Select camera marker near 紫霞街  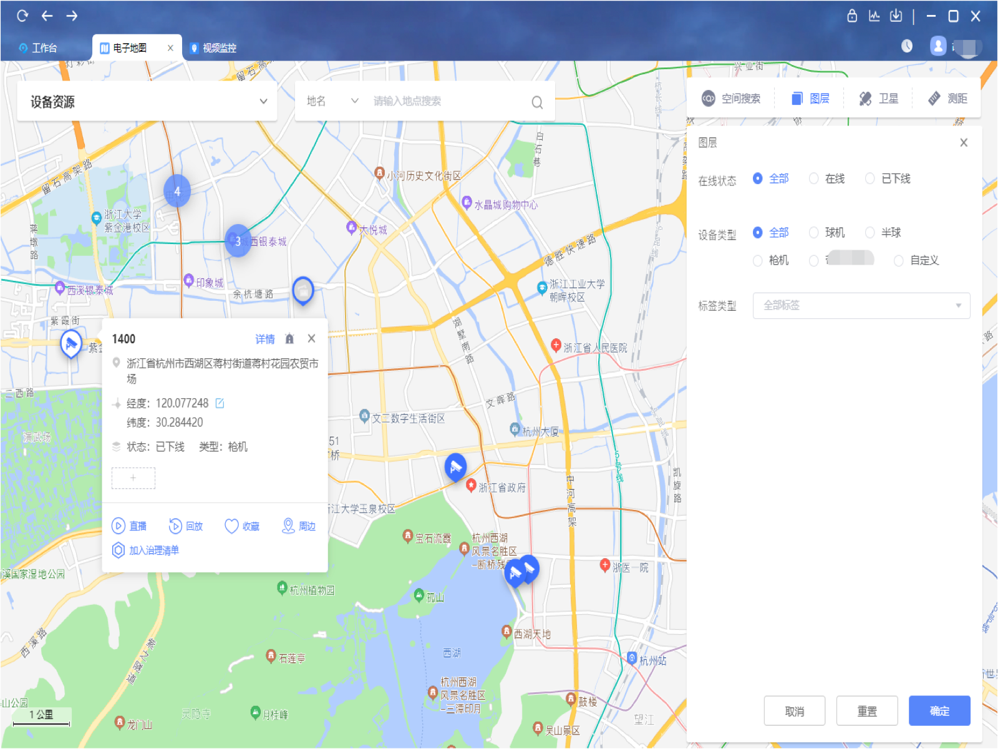click(71, 344)
